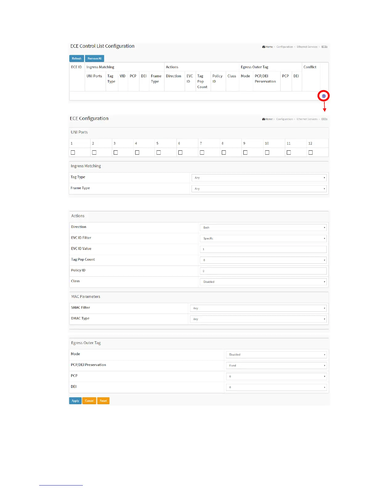The height and width of the screenshot is (488, 377).
Task: Open the Direction dropdown
Action: pos(263,228)
